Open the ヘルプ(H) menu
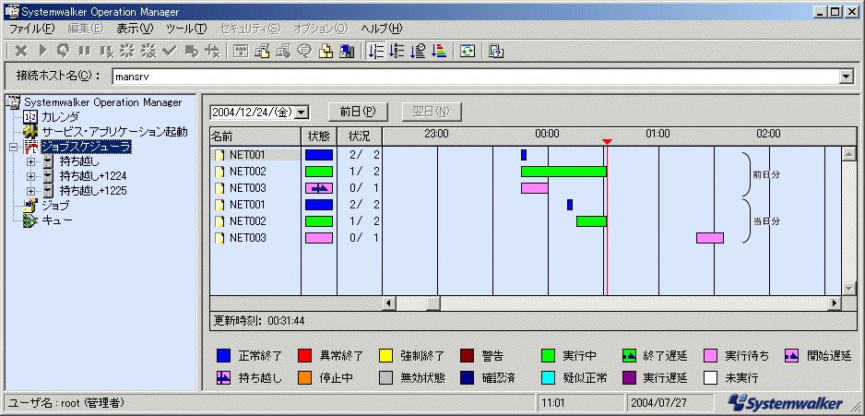865x416 pixels. [x=382, y=29]
